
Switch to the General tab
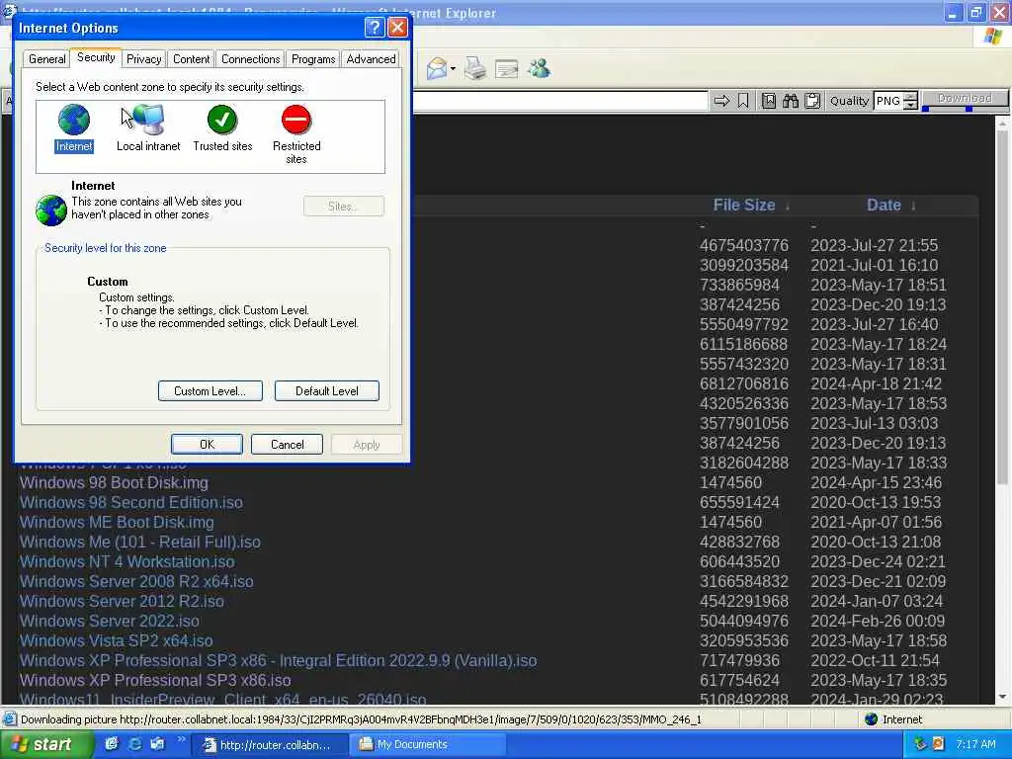click(x=46, y=58)
